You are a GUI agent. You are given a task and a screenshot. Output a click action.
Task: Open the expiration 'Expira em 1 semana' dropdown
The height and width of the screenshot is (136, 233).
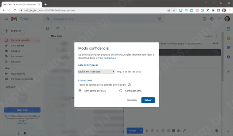(96, 72)
